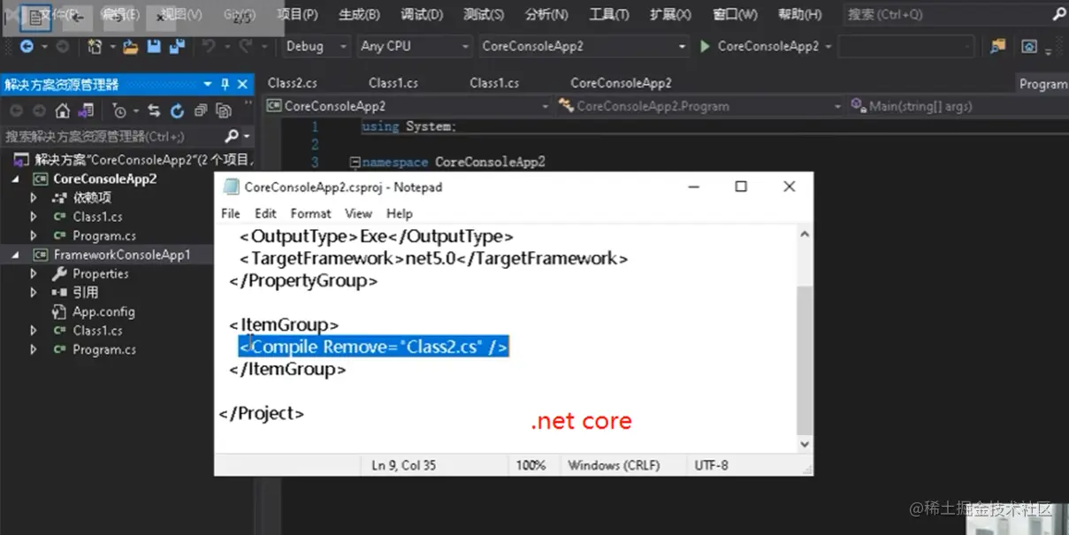This screenshot has height=535, width=1069.
Task: Open the Notepad Edit menu
Action: point(265,213)
